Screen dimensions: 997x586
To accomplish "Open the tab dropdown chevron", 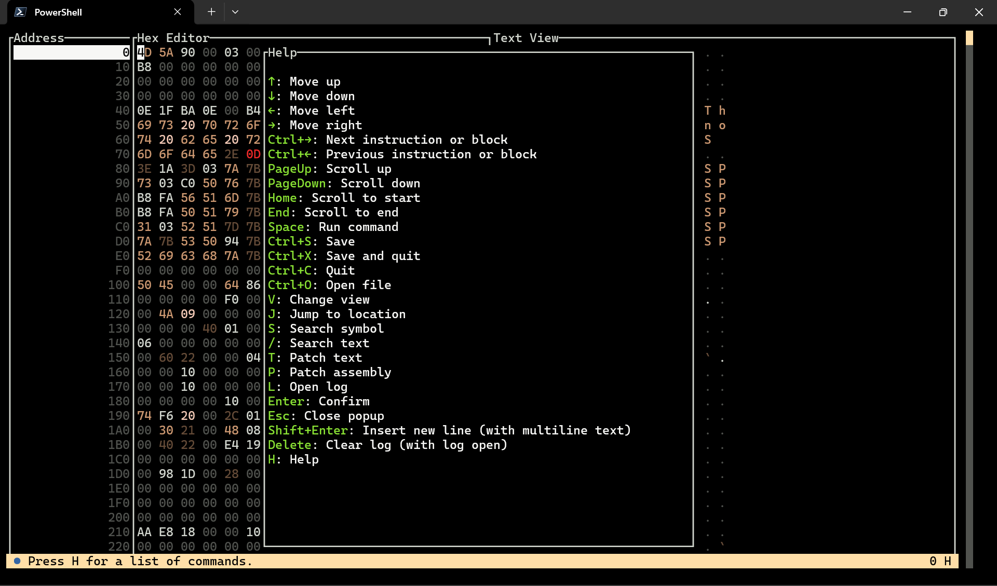I will [x=235, y=12].
